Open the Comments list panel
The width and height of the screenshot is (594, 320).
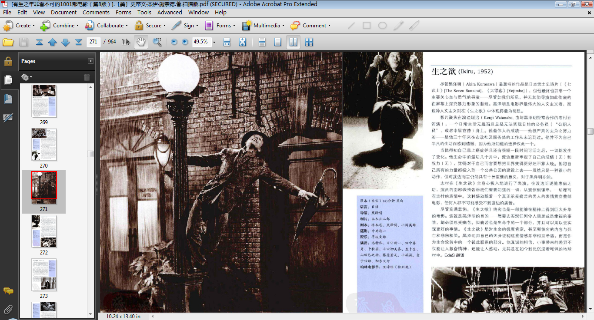pos(8,291)
